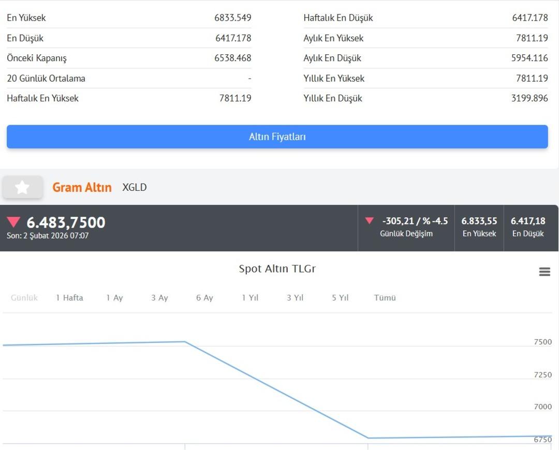559x450 pixels.
Task: Show the 1 Yıl chart range
Action: (250, 298)
